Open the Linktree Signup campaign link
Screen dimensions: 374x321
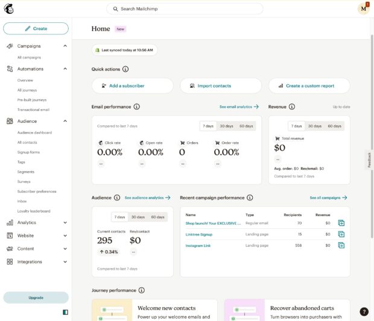coord(199,234)
